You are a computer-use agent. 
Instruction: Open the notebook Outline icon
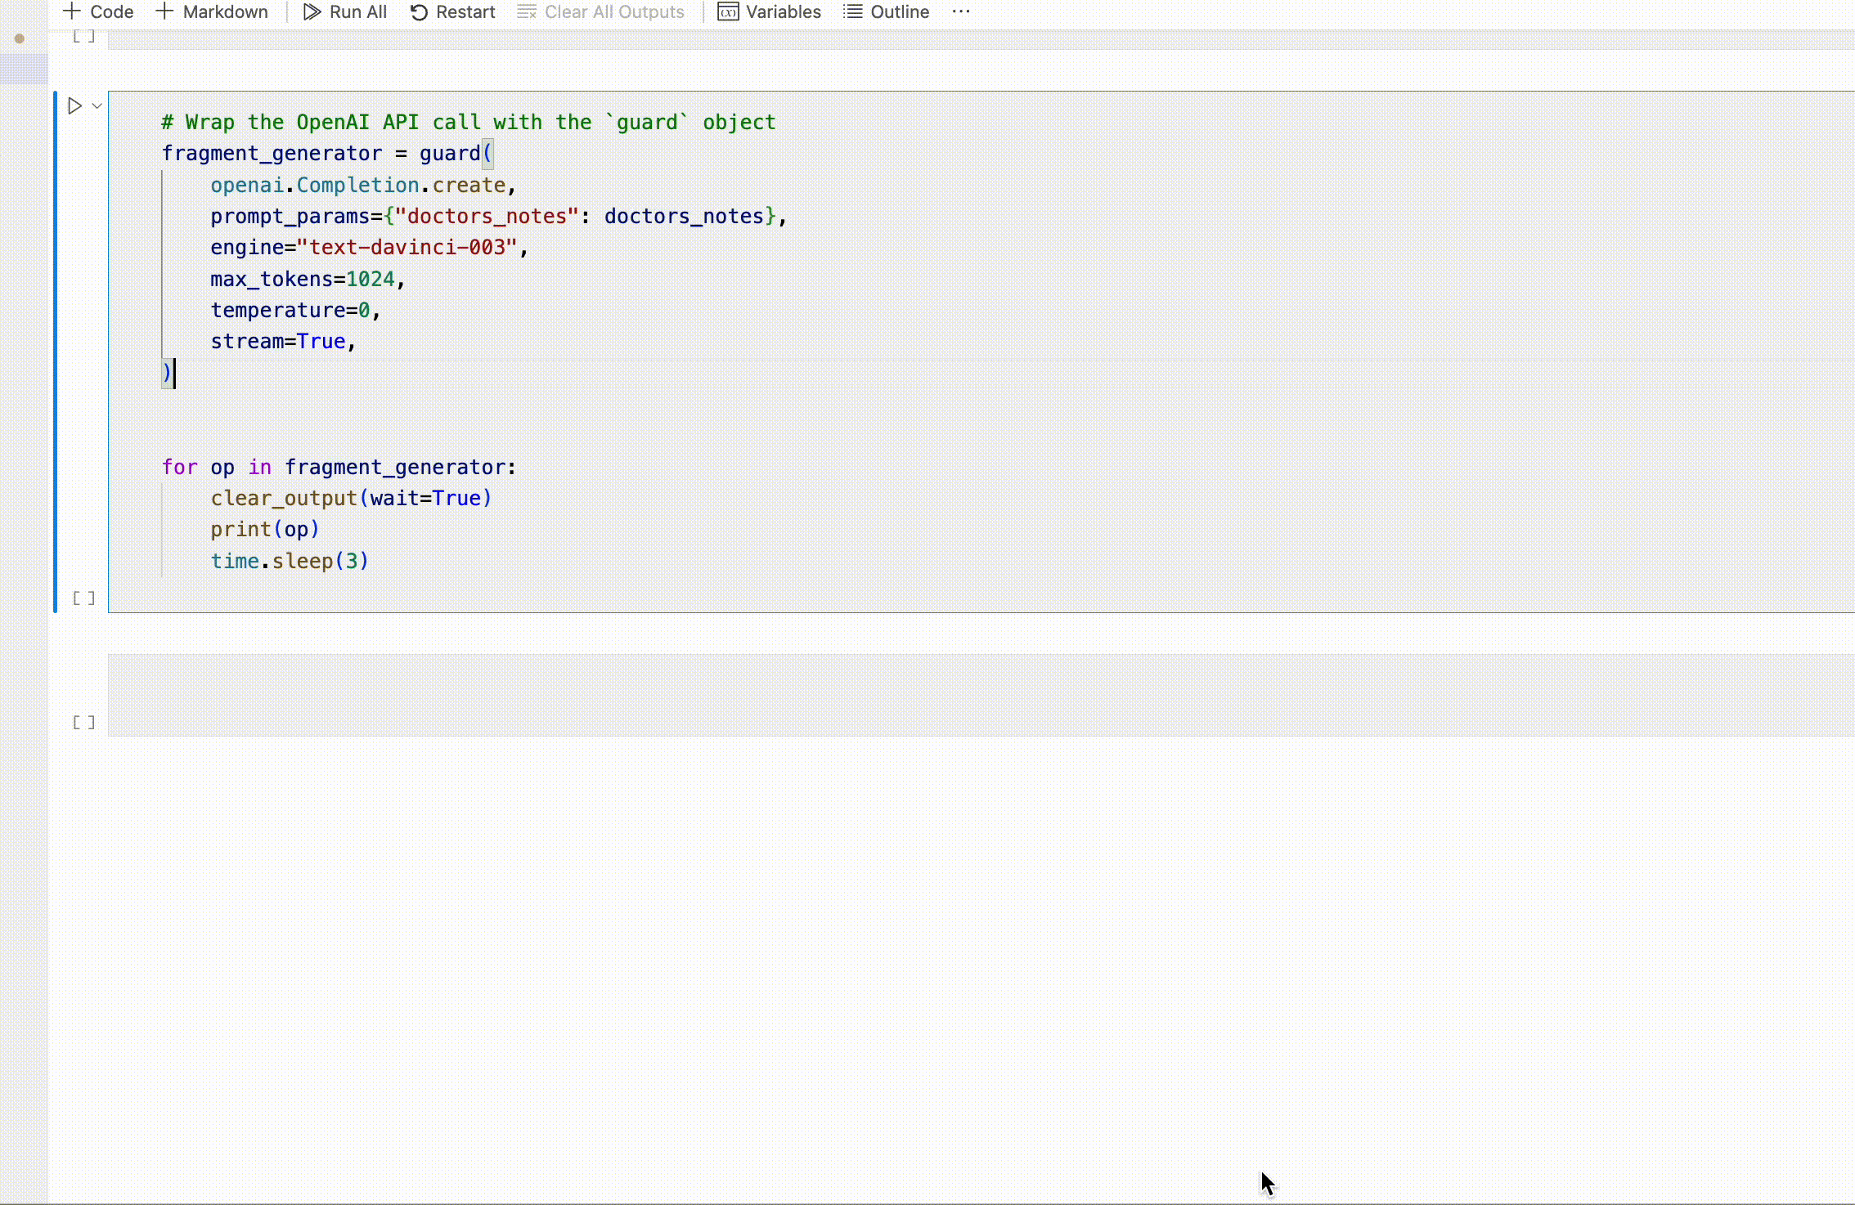click(853, 12)
